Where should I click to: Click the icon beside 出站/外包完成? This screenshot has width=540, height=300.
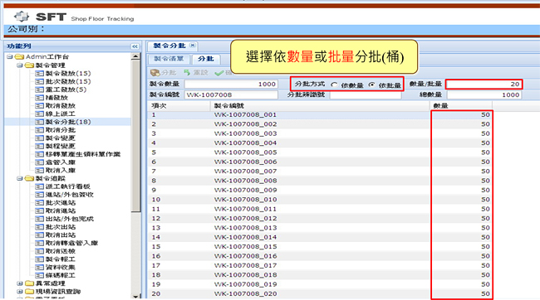tap(40, 219)
